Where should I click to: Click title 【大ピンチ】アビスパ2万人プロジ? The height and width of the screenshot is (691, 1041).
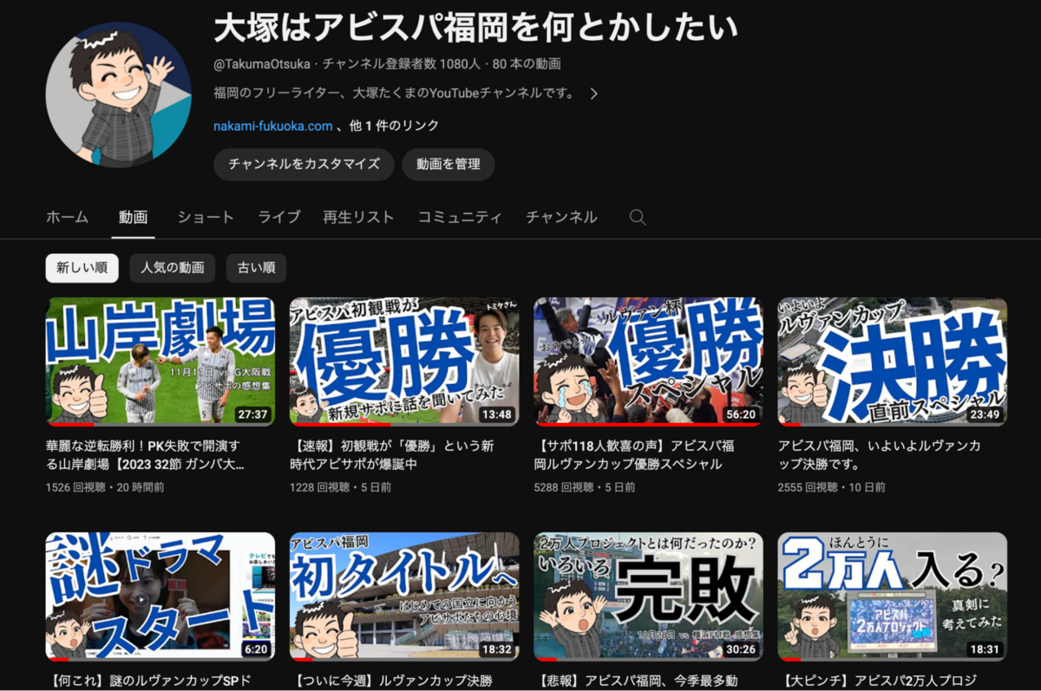879,681
